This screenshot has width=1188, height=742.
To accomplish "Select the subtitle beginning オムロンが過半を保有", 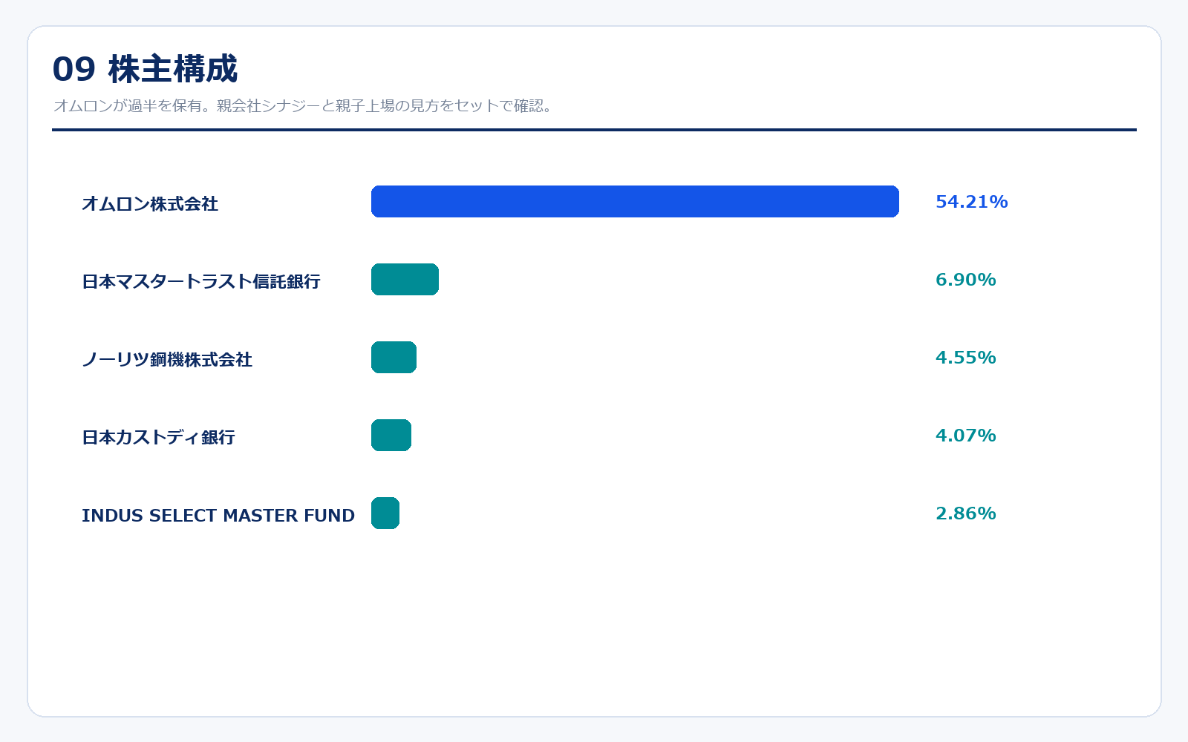I will pos(303,105).
